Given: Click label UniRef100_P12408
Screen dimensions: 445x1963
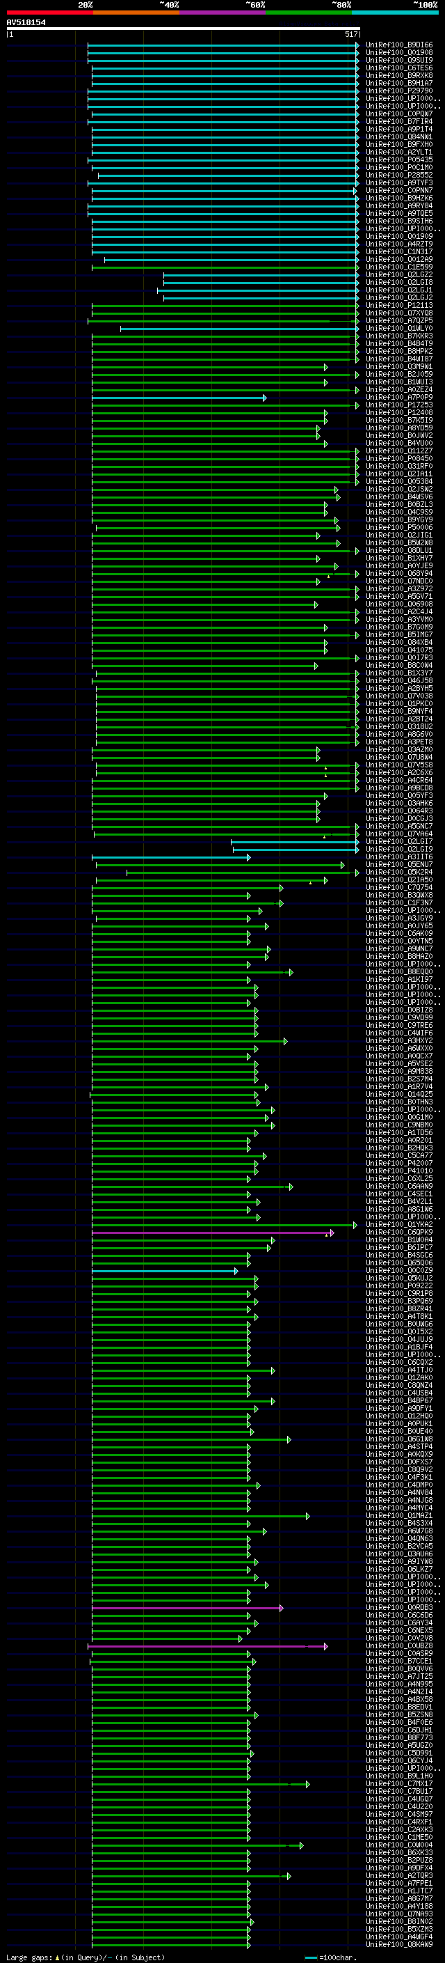Looking at the screenshot, I should [399, 413].
